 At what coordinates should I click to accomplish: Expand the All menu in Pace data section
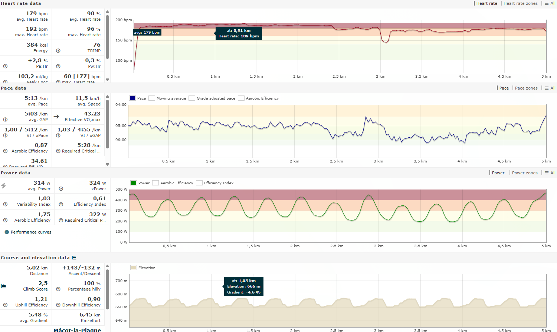pyautogui.click(x=550, y=88)
